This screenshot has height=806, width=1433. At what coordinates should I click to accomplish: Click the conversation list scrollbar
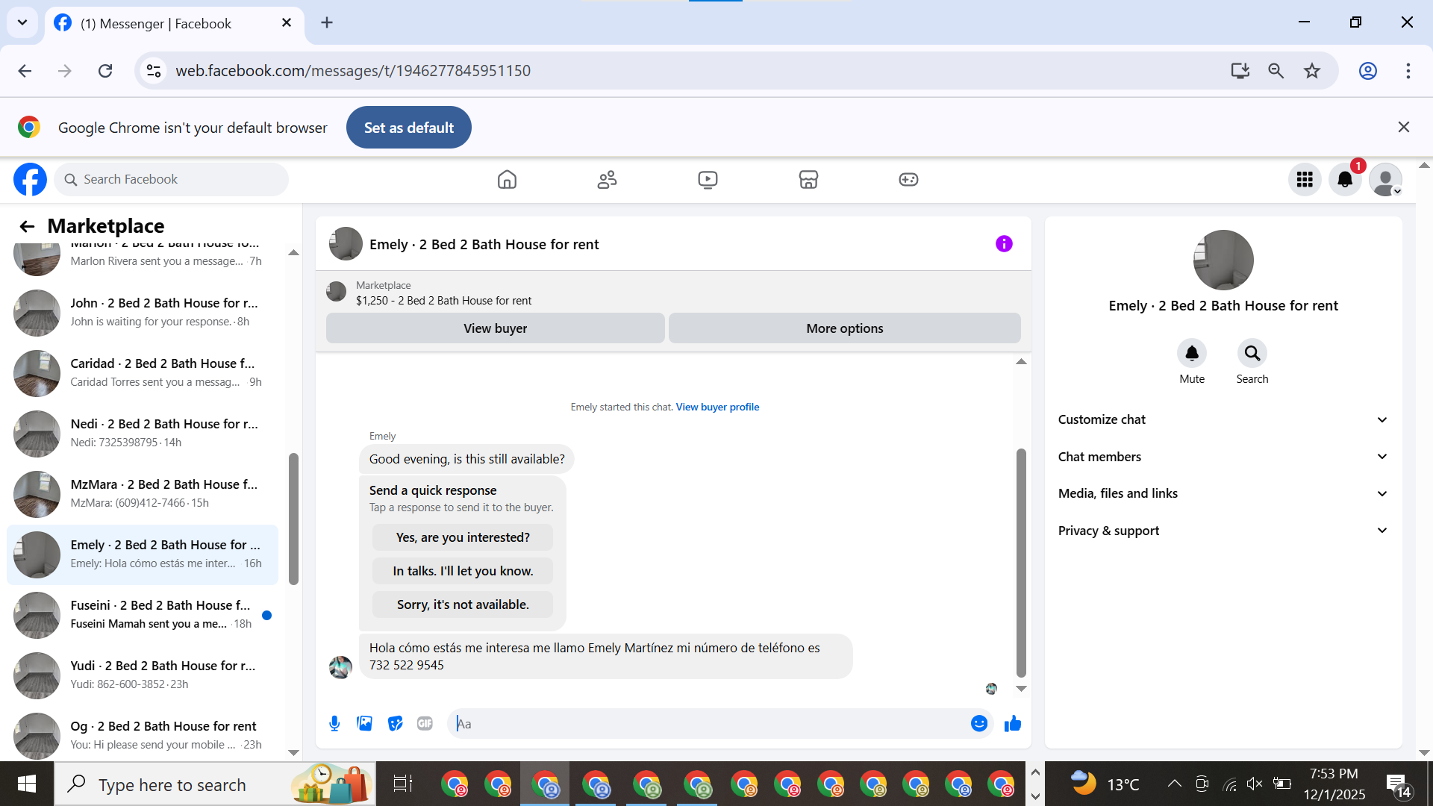[x=293, y=519]
